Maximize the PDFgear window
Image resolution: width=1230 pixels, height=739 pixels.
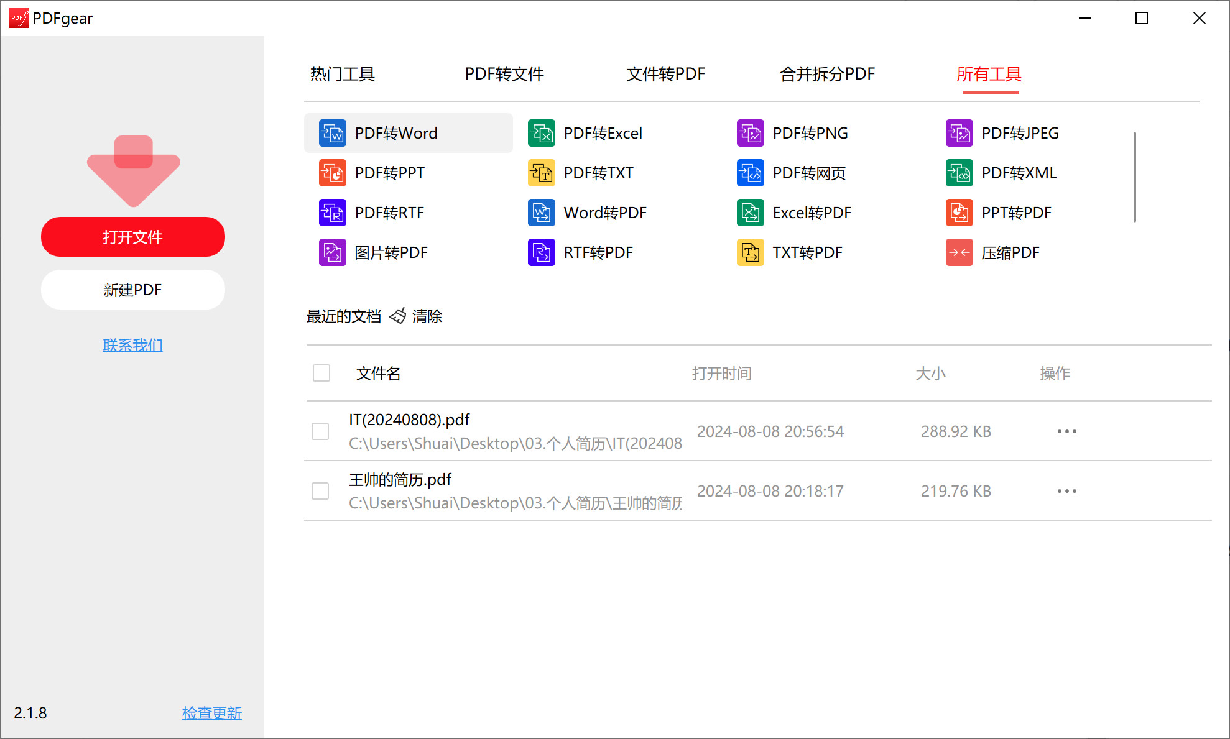coord(1142,18)
